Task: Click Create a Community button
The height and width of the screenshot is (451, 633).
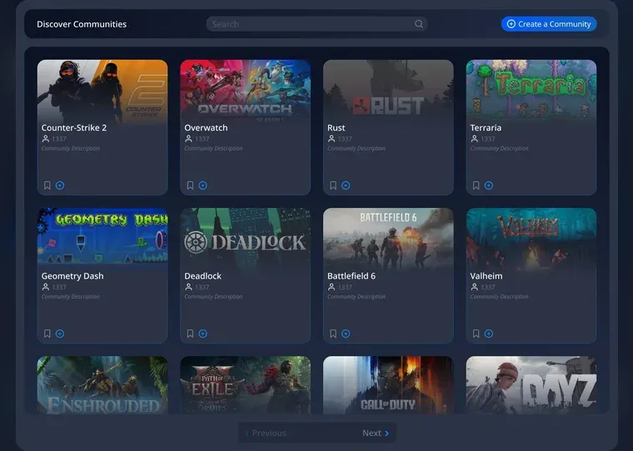Action: (x=549, y=24)
